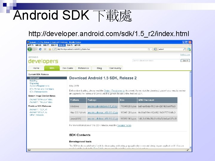This screenshot has height=161, width=215.
Task: Click the blue reload page icon
Action: click(x=40, y=49)
